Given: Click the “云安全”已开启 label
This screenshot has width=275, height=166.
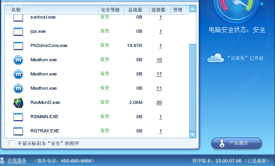Looking at the screenshot, I should pyautogui.click(x=245, y=58).
